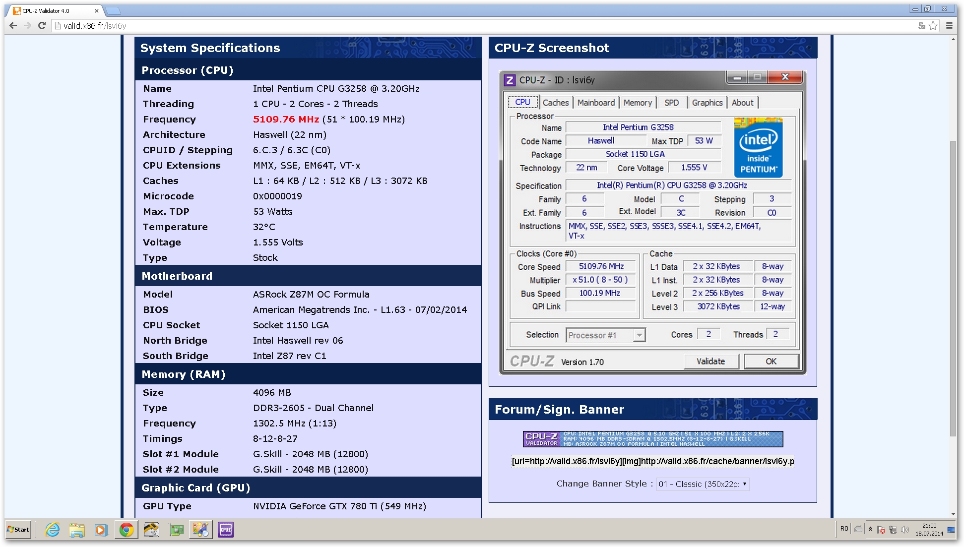The image size is (964, 547).
Task: Open a new browser tab
Action: [113, 10]
